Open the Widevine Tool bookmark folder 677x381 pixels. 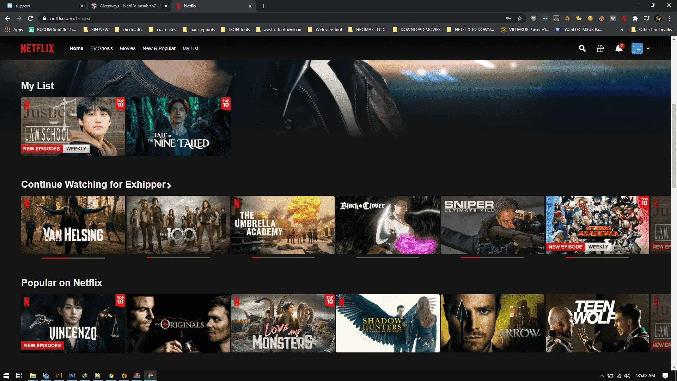pyautogui.click(x=325, y=30)
